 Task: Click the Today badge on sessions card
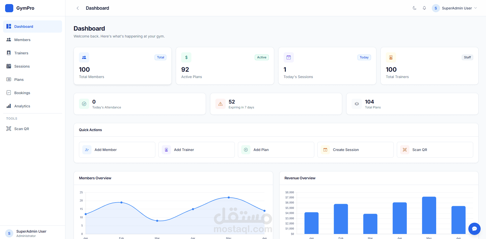pos(364,57)
